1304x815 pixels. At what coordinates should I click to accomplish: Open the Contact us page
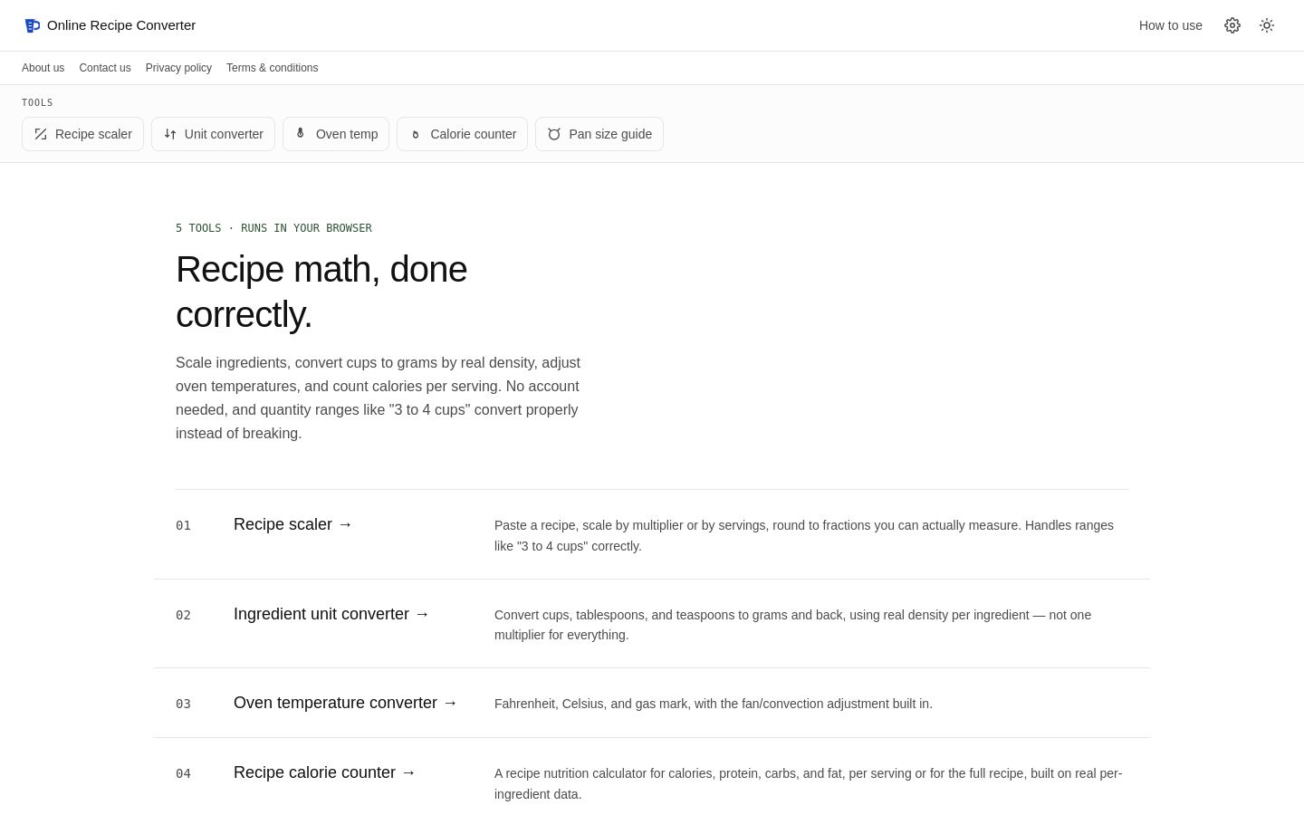(105, 68)
